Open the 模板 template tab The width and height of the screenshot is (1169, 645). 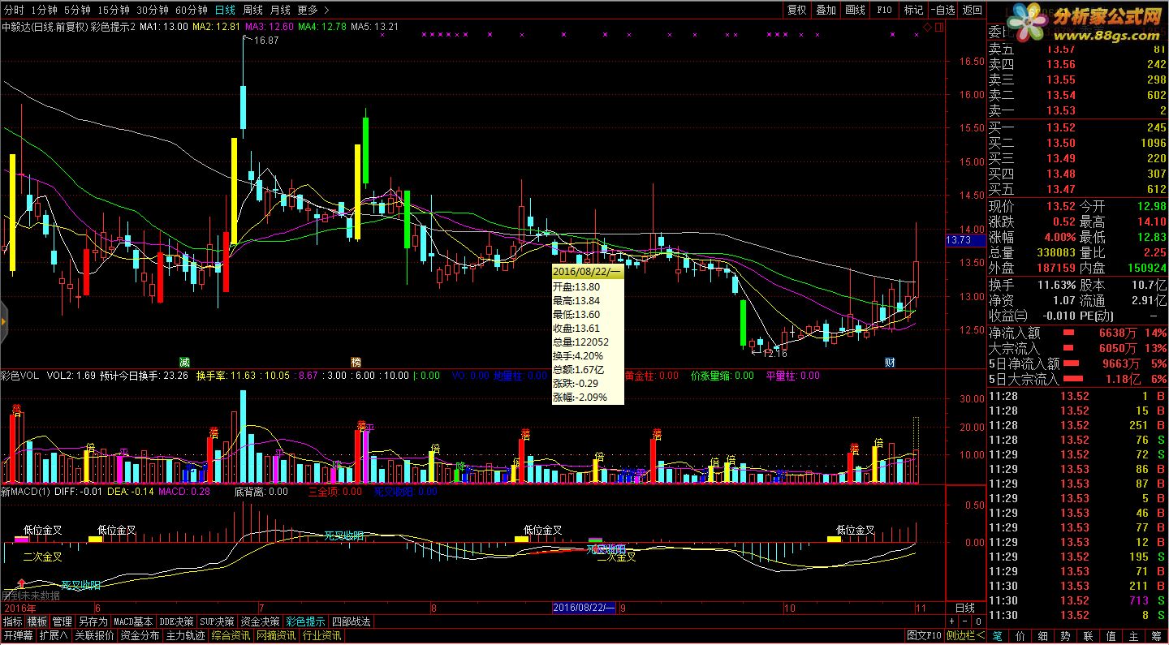pyautogui.click(x=37, y=621)
